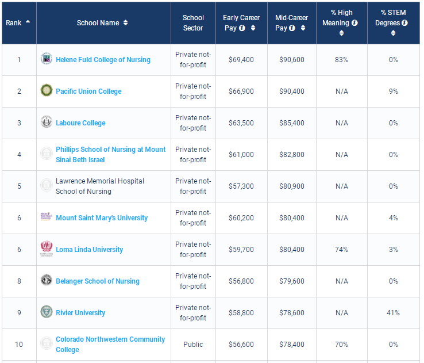Click Laboure College logo
Viewport: 424px width, 363px height.
point(47,122)
